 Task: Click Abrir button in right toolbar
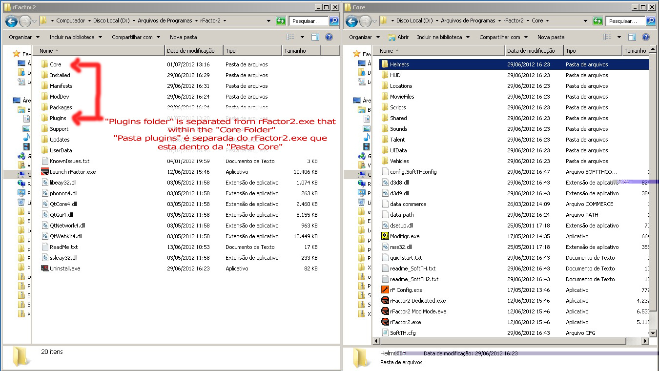[x=399, y=37]
